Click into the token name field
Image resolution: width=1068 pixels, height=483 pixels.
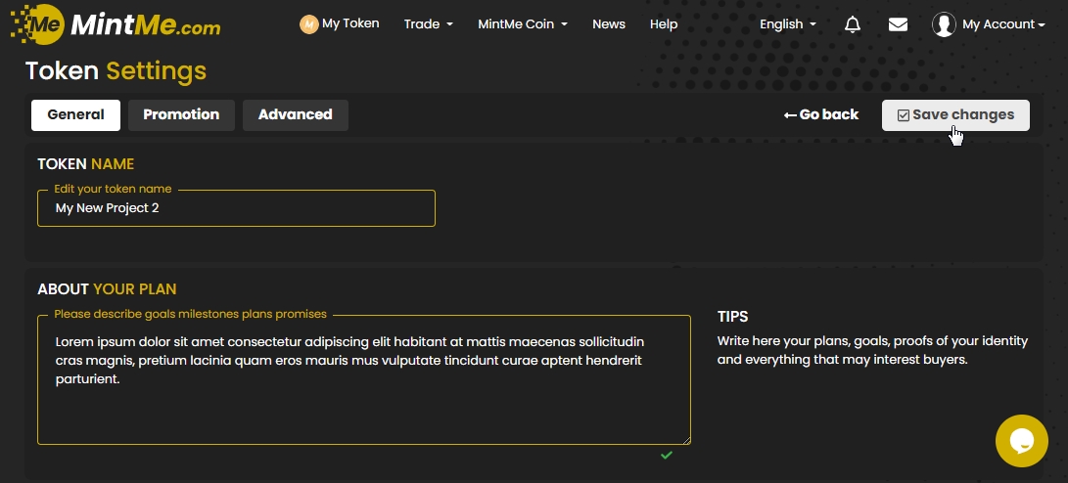pos(236,208)
